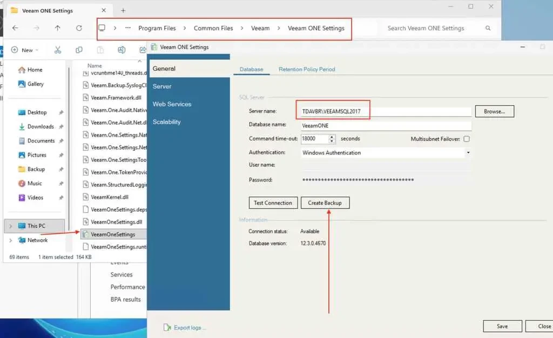
Task: Switch to Database tab
Action: (x=252, y=70)
